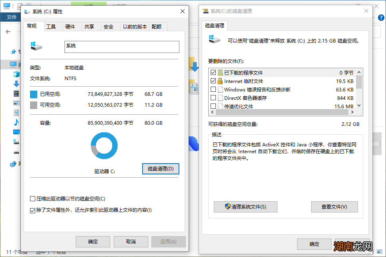Viewport: 386px width, 257px height.
Task: Click the drive icon in the 磁盘清理 dialog
Action: [x=215, y=40]
